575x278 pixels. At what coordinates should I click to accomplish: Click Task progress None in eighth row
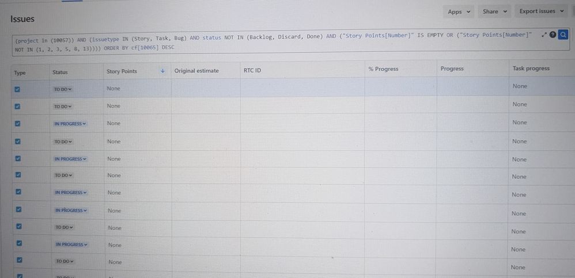coord(519,213)
